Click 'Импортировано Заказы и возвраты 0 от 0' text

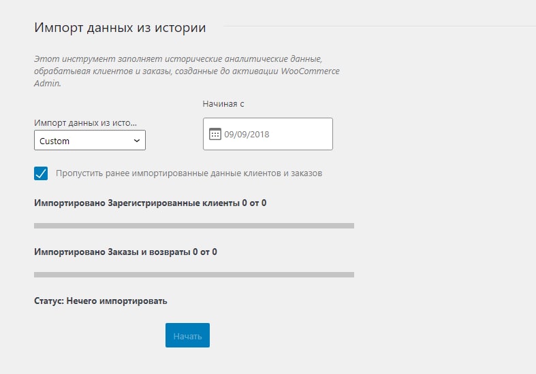125,252
